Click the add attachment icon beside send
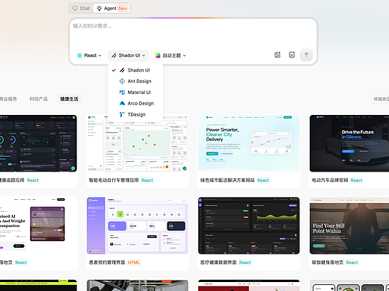This screenshot has width=389, height=291. coord(292,54)
